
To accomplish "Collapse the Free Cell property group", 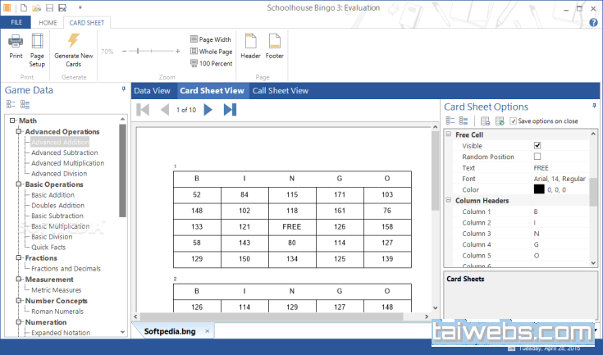I will pyautogui.click(x=448, y=134).
